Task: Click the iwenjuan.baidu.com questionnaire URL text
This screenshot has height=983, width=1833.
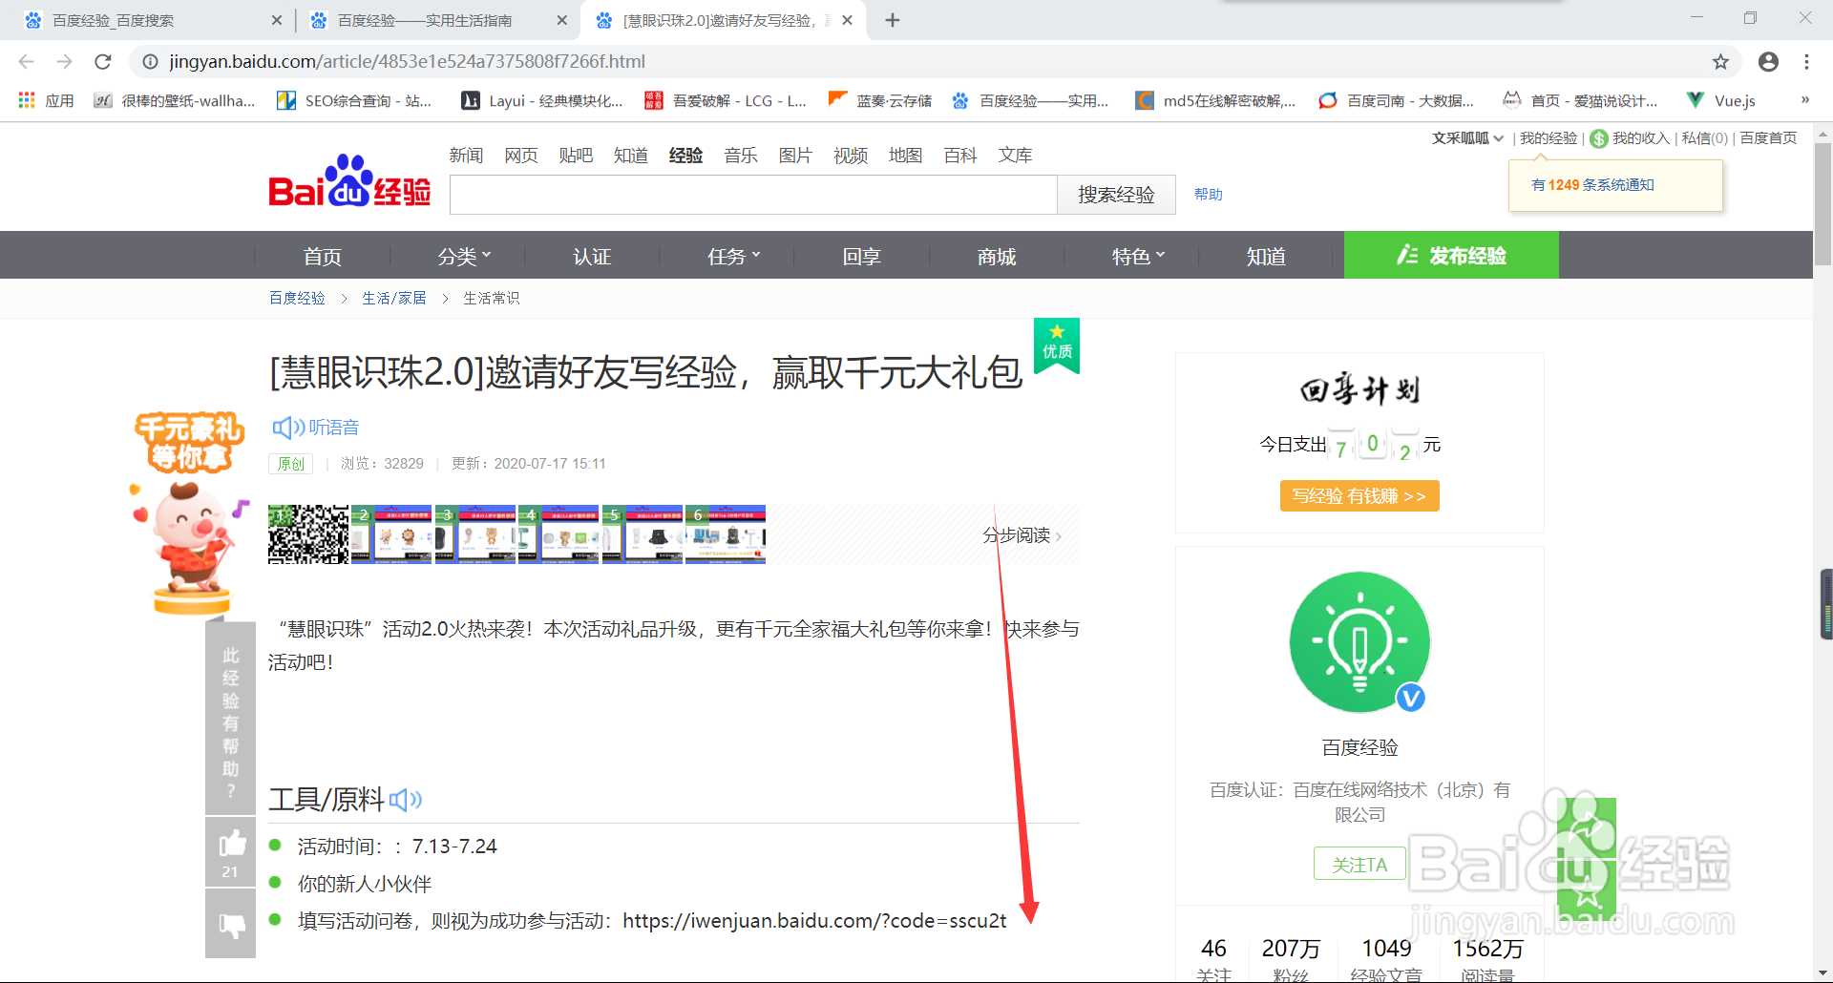Action: [x=814, y=921]
